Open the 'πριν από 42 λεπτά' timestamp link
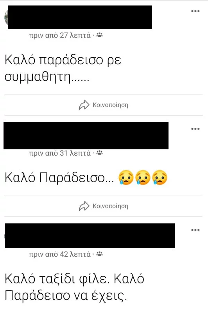Image resolution: width=208 pixels, height=312 pixels. 60,254
